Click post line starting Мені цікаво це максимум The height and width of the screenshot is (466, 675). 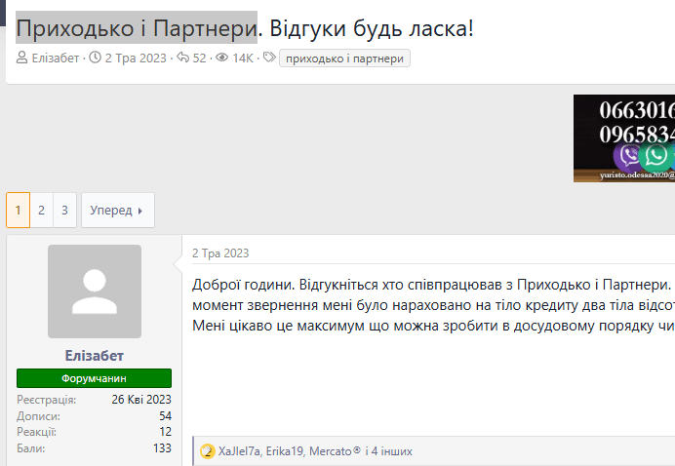pos(433,326)
